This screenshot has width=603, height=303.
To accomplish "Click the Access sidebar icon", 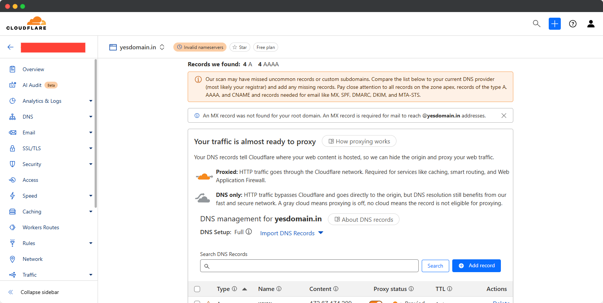I will click(x=12, y=180).
